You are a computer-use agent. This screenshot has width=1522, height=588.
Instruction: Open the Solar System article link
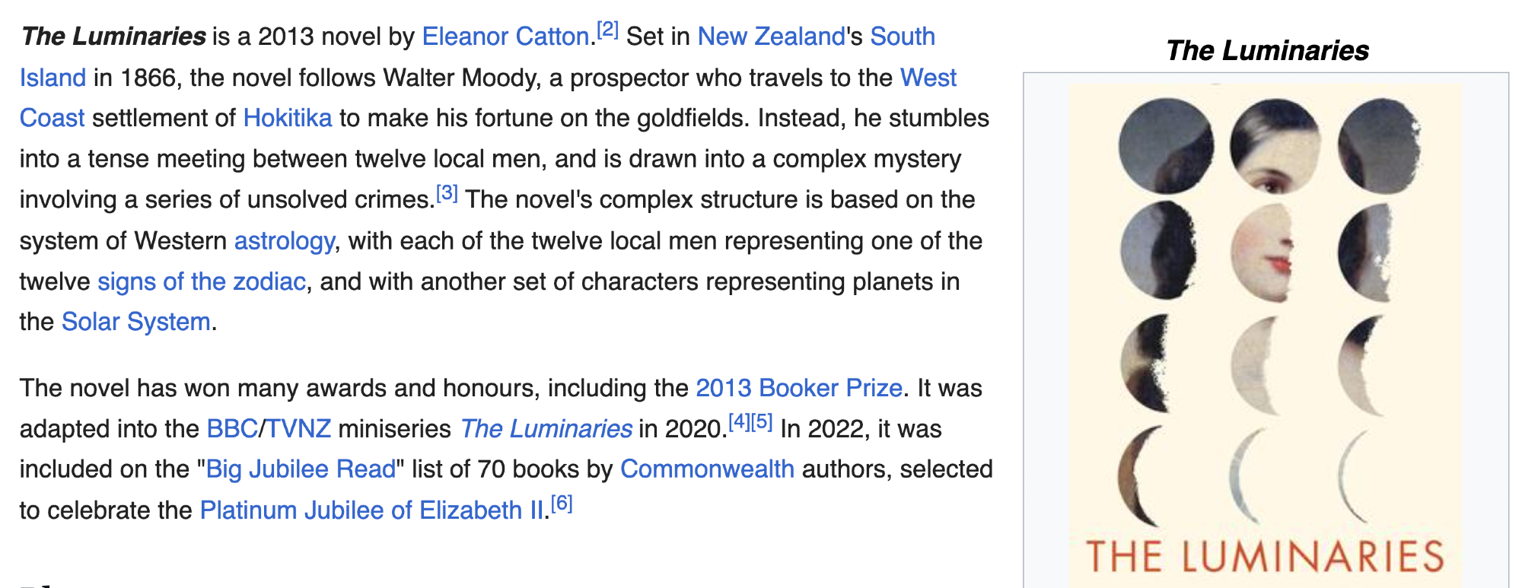135,322
